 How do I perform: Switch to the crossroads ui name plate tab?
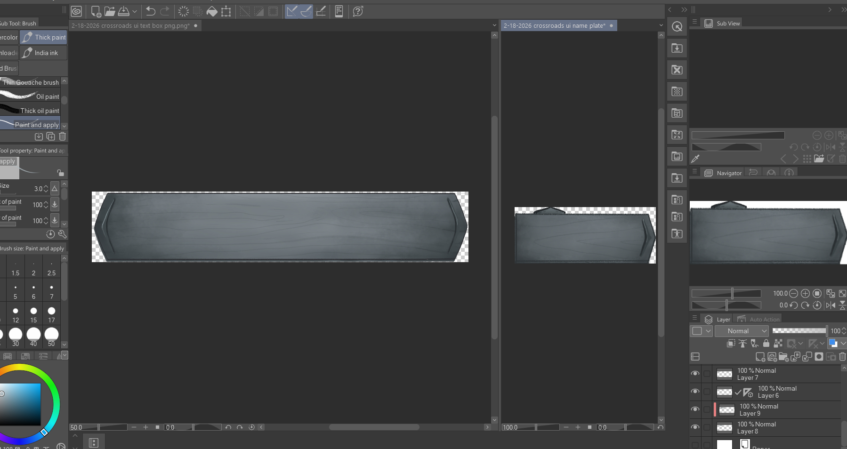pos(554,25)
